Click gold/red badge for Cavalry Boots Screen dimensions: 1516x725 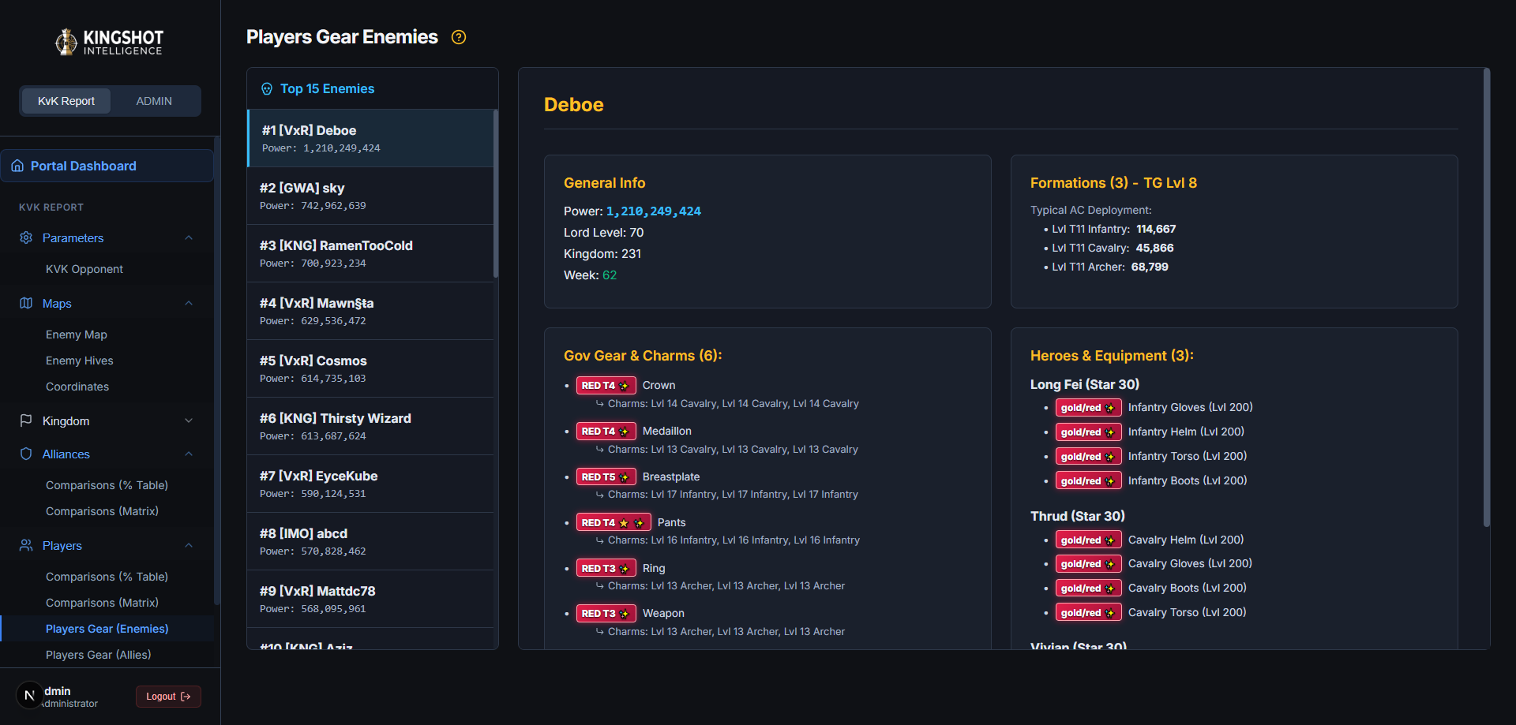click(1088, 589)
